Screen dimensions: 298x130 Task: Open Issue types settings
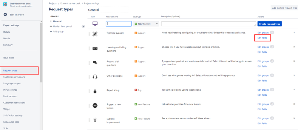pyautogui.click(x=9, y=58)
